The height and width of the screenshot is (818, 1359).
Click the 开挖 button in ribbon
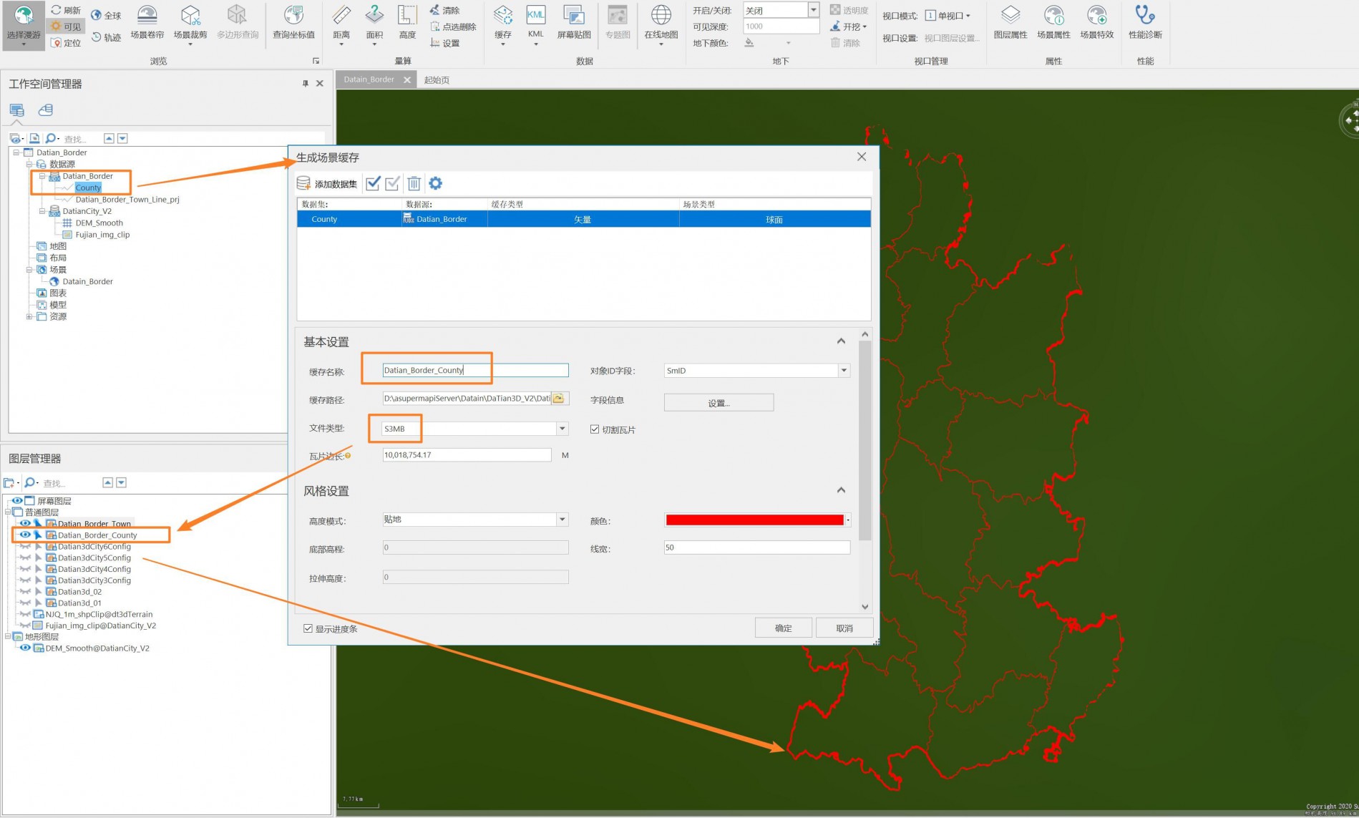click(849, 26)
